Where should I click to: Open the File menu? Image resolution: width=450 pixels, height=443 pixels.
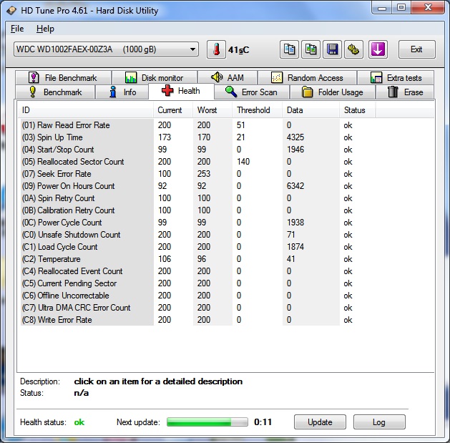tap(17, 29)
